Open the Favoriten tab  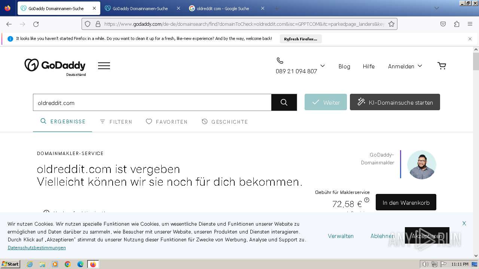[167, 122]
